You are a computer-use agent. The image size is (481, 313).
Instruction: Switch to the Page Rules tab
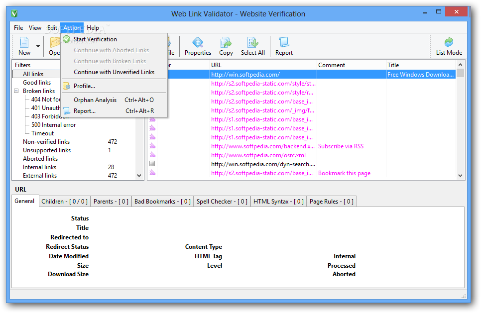click(x=332, y=202)
